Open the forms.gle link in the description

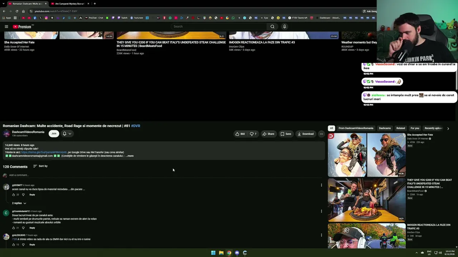[x=44, y=152]
